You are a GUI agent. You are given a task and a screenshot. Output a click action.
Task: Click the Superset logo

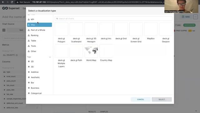11,8
